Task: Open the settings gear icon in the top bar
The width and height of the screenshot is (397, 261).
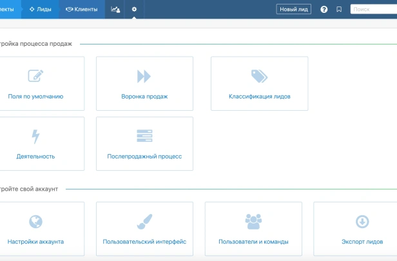Action: pyautogui.click(x=134, y=9)
